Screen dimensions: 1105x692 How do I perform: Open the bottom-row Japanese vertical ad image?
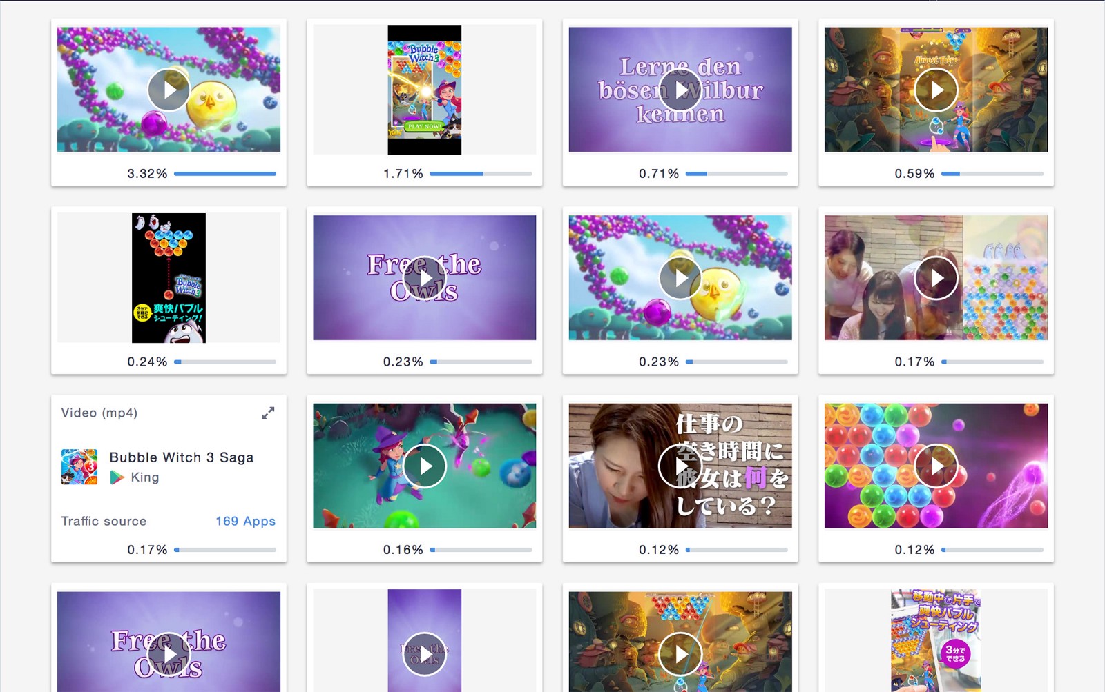pos(936,640)
